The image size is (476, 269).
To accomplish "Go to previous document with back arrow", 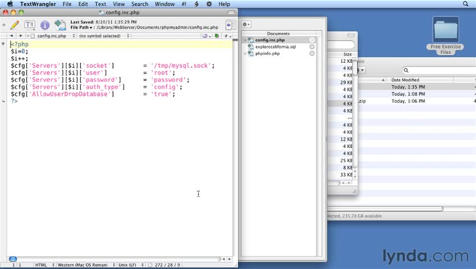I will [12, 36].
